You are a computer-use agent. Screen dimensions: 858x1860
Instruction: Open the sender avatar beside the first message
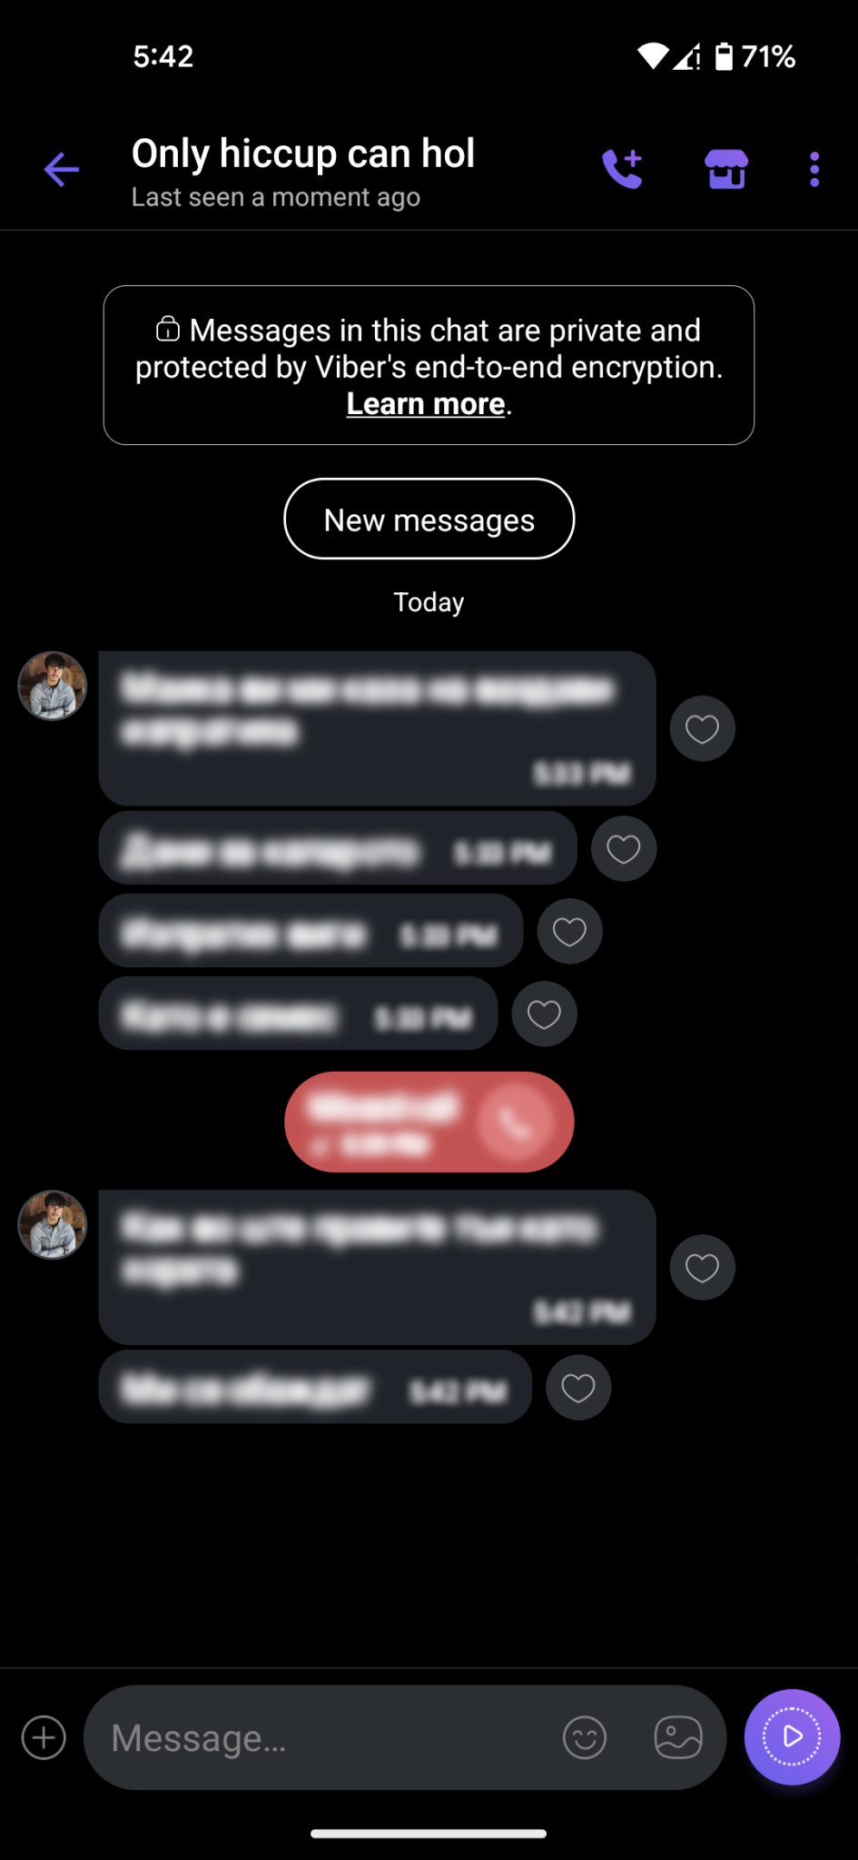click(53, 687)
